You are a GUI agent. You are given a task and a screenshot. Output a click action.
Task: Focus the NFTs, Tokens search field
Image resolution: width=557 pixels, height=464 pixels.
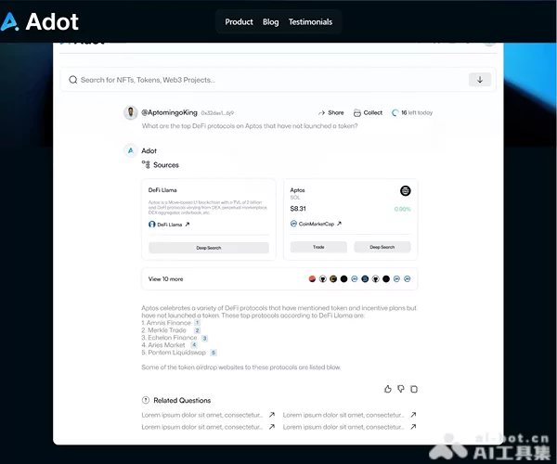[x=278, y=80]
